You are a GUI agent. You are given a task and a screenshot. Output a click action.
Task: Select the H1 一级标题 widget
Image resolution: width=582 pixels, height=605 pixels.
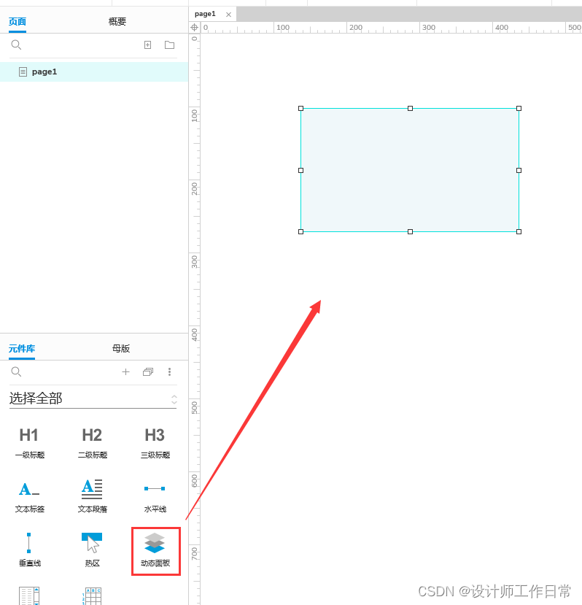30,443
